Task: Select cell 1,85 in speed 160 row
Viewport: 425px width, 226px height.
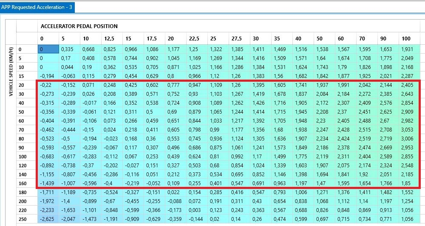Action: (x=409, y=183)
